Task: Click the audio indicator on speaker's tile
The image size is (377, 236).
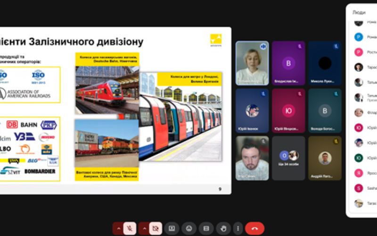Action: 263,46
